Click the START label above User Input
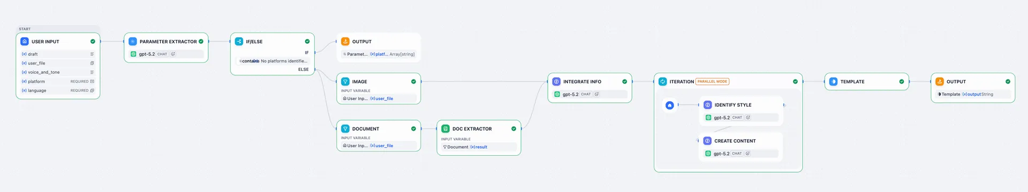The image size is (1028, 192). 25,29
